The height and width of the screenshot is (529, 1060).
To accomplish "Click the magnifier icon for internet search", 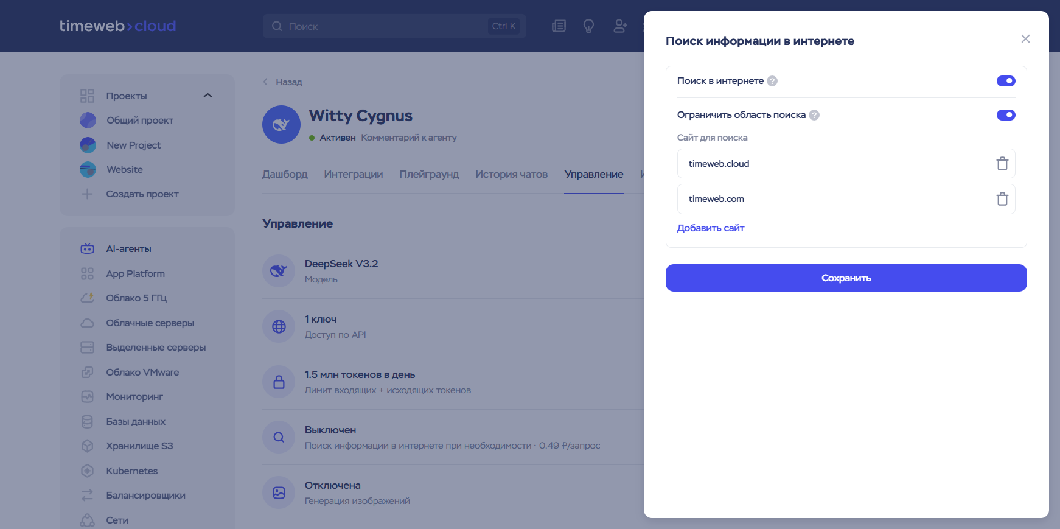I will pyautogui.click(x=279, y=437).
